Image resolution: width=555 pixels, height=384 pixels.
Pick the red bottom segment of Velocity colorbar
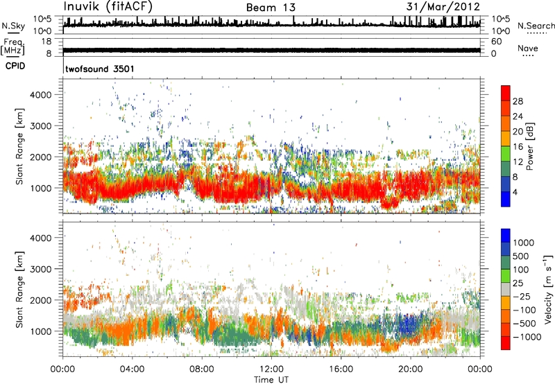click(x=506, y=343)
